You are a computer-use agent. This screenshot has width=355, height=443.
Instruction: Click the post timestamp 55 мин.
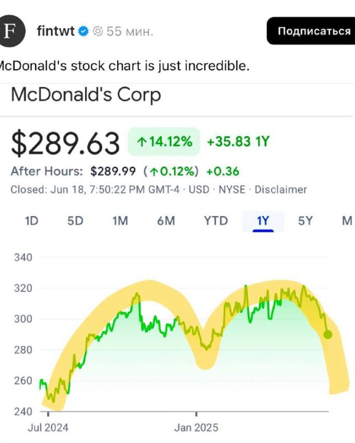point(130,31)
